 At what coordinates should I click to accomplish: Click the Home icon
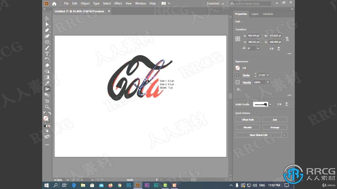pos(54,4)
